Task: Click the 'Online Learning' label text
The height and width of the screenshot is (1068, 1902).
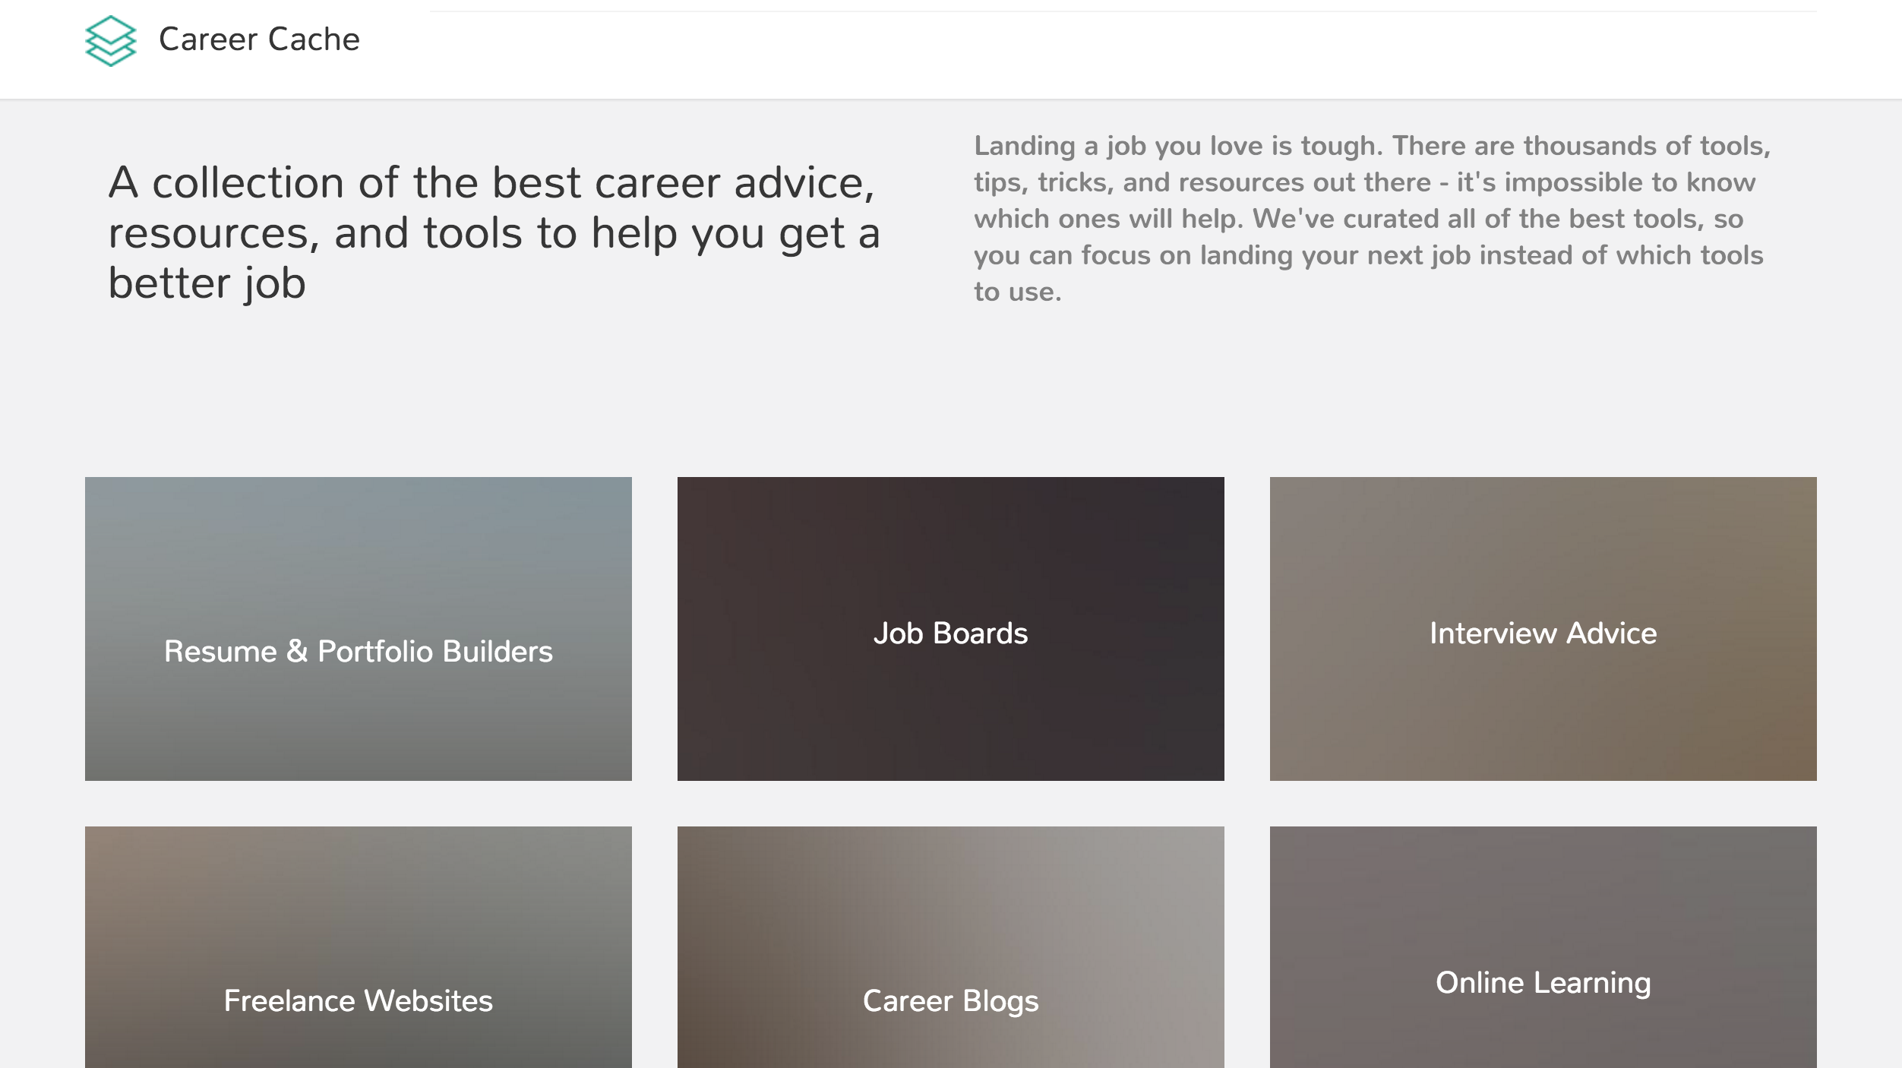Action: 1543,983
